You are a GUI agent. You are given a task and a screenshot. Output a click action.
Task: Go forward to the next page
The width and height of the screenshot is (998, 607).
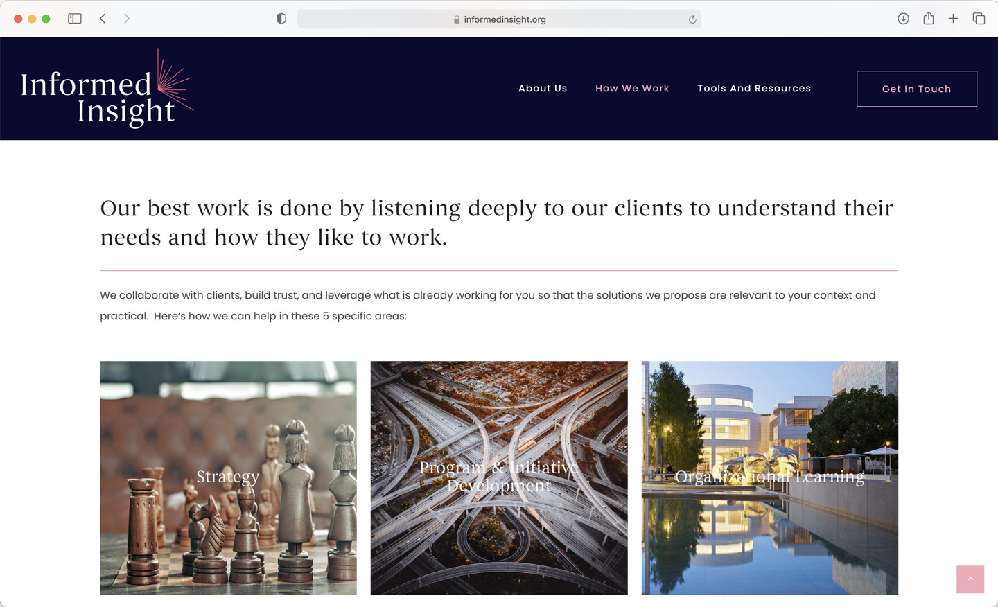[x=127, y=19]
